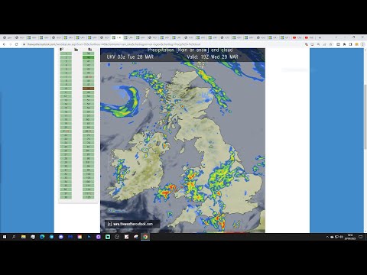Show hidden system tray icons
The width and height of the screenshot is (367, 275).
(x=327, y=237)
